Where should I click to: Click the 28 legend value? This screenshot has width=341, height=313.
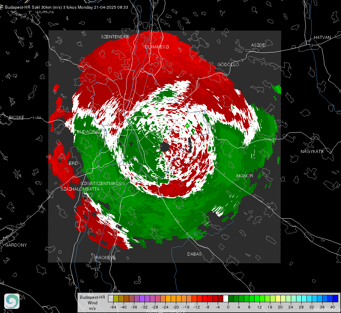pos(301,307)
